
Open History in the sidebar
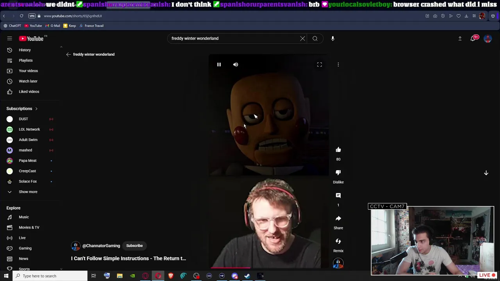pos(25,50)
